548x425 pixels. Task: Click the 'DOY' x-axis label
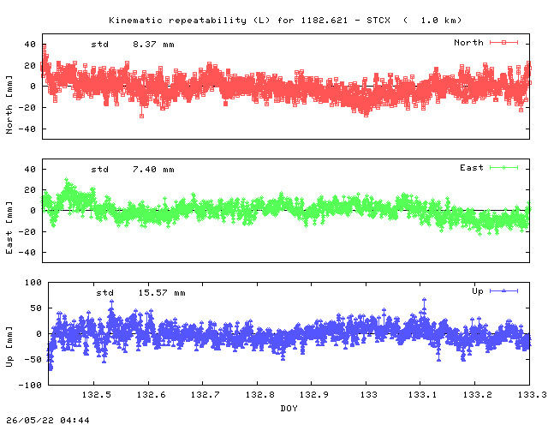[x=289, y=408]
